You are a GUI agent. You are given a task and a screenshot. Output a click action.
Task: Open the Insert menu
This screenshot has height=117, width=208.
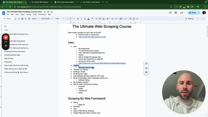(22, 14)
